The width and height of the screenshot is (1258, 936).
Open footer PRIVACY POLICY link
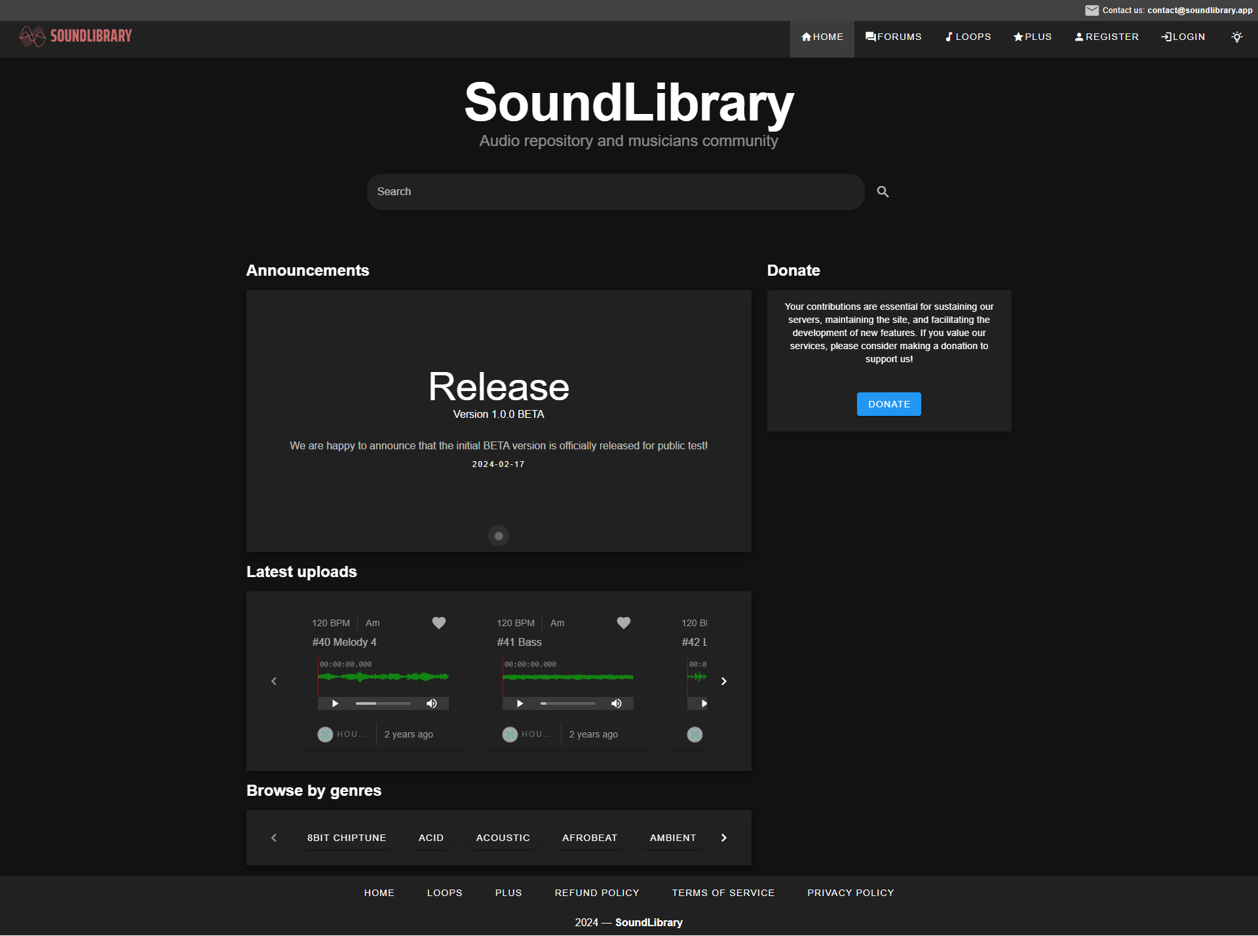tap(850, 893)
